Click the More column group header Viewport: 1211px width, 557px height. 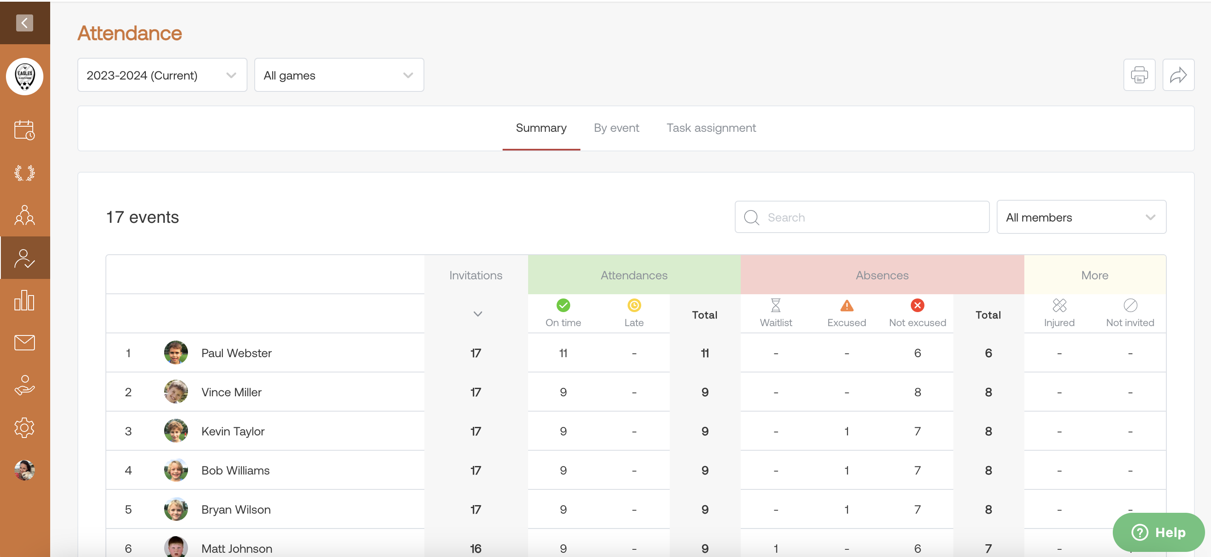pos(1094,276)
